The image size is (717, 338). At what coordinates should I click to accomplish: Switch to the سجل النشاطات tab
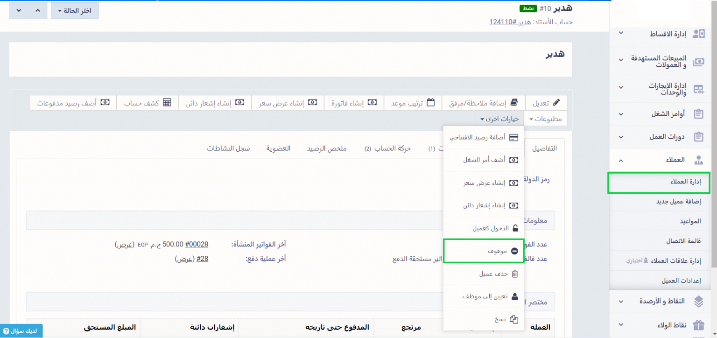[229, 148]
